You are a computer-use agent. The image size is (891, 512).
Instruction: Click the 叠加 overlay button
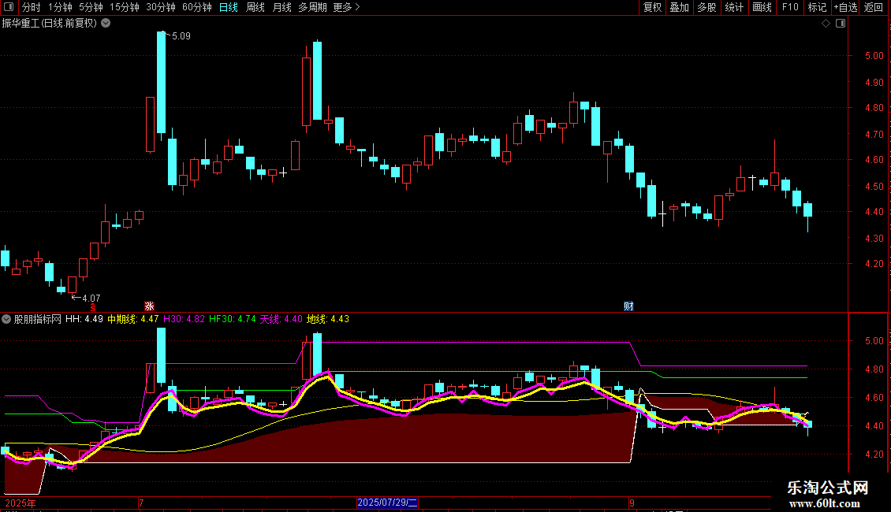(x=679, y=7)
